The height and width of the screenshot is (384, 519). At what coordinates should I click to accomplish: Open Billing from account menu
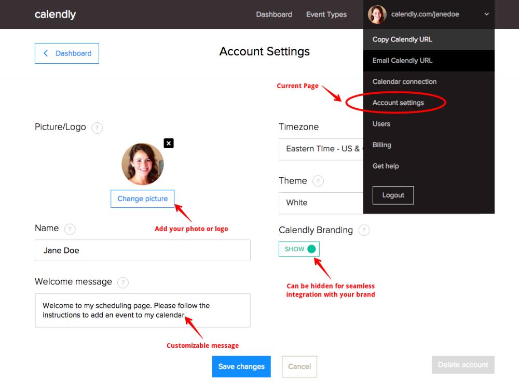click(x=429, y=145)
